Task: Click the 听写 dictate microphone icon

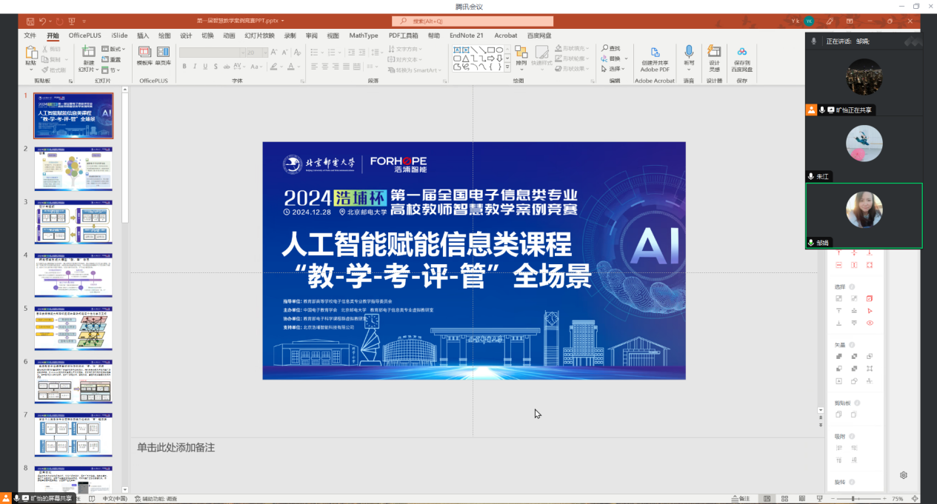Action: tap(689, 51)
